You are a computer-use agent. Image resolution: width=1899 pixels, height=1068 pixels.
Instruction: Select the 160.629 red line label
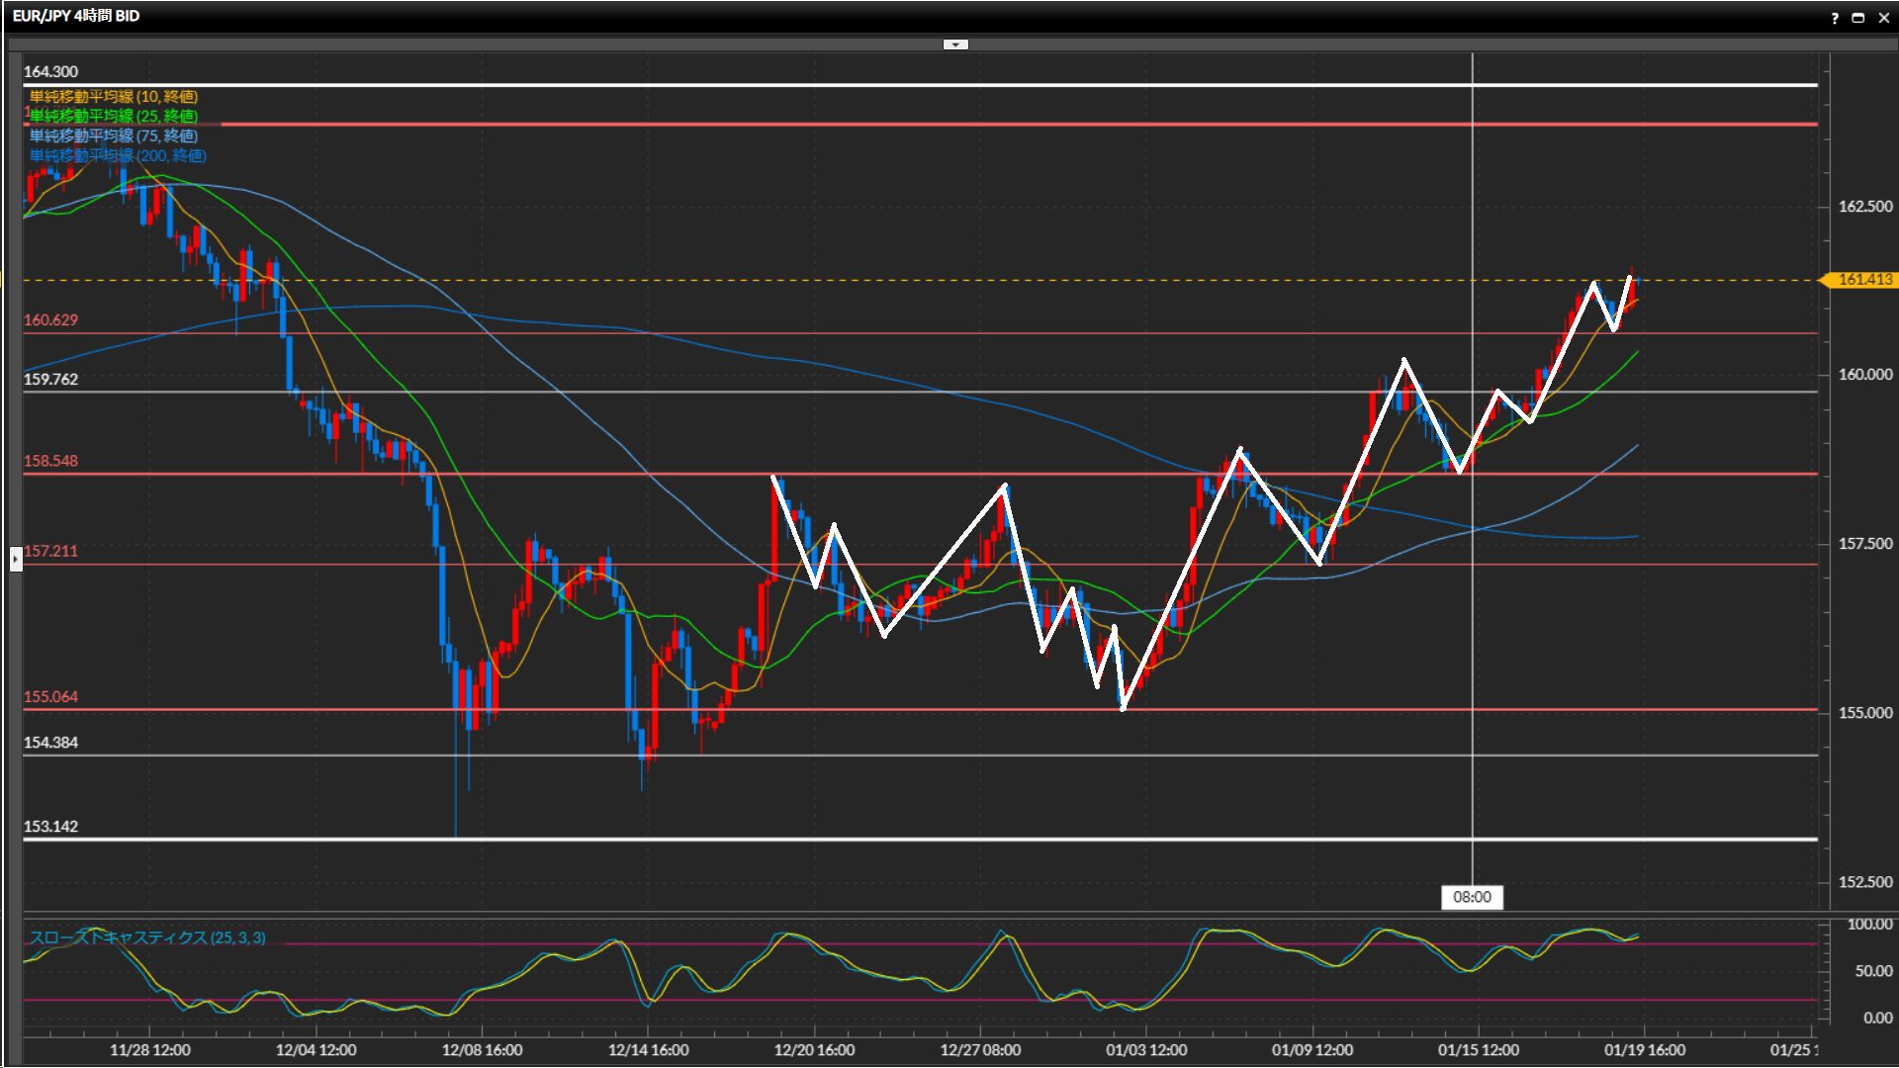pos(50,319)
